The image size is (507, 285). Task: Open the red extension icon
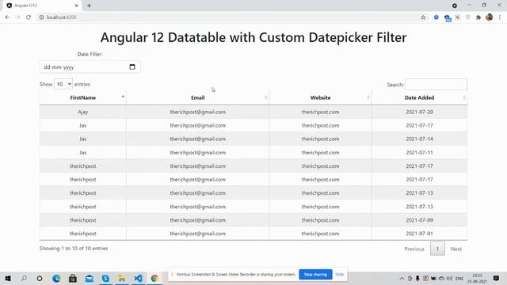tap(458, 17)
